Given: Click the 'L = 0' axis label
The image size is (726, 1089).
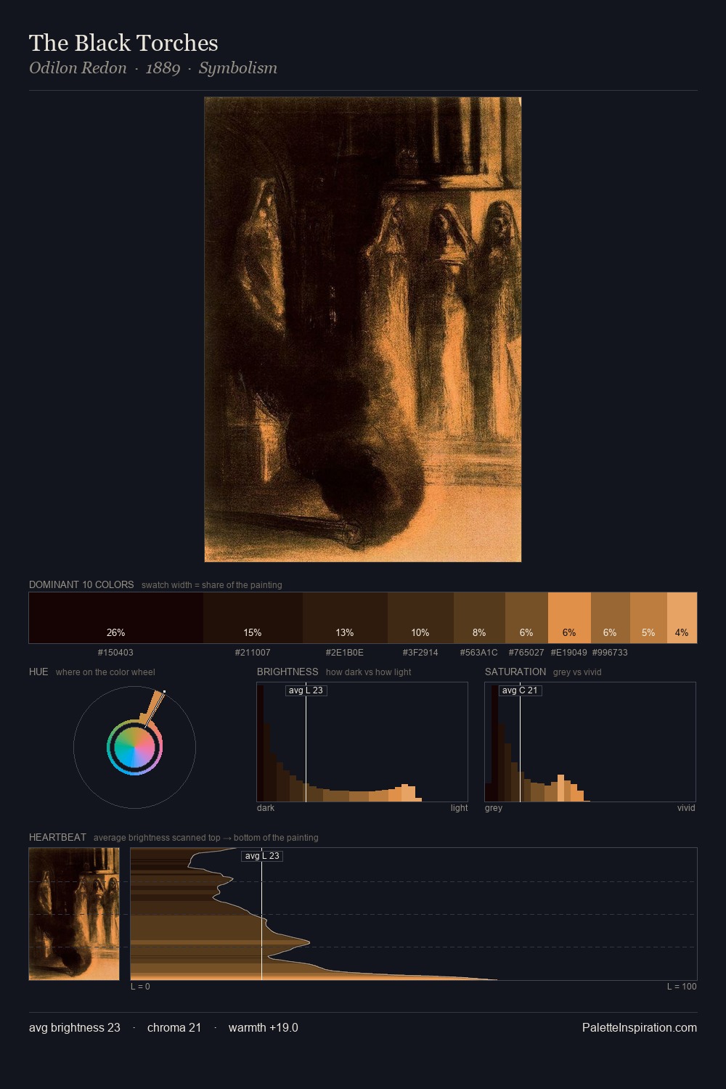Looking at the screenshot, I should point(140,987).
